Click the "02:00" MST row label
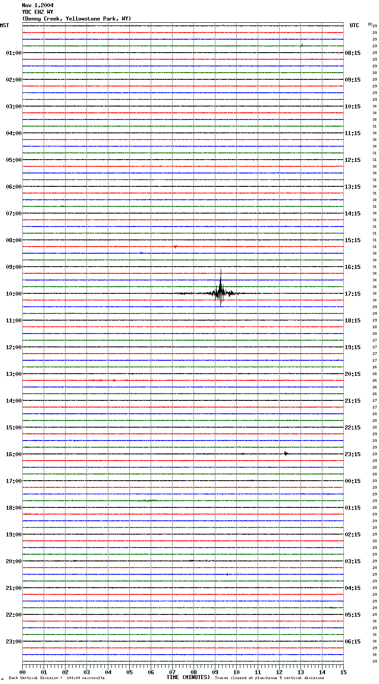This screenshot has height=684, width=379. point(14,80)
